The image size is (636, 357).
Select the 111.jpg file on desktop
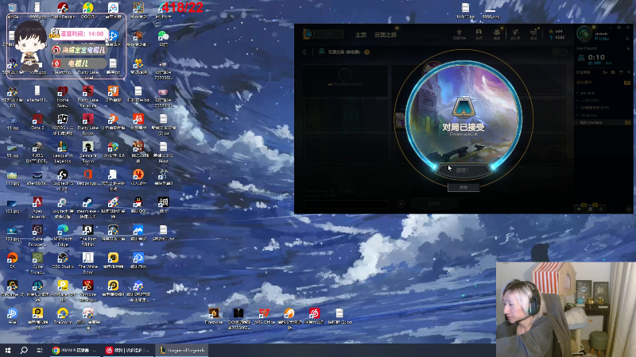12,177
